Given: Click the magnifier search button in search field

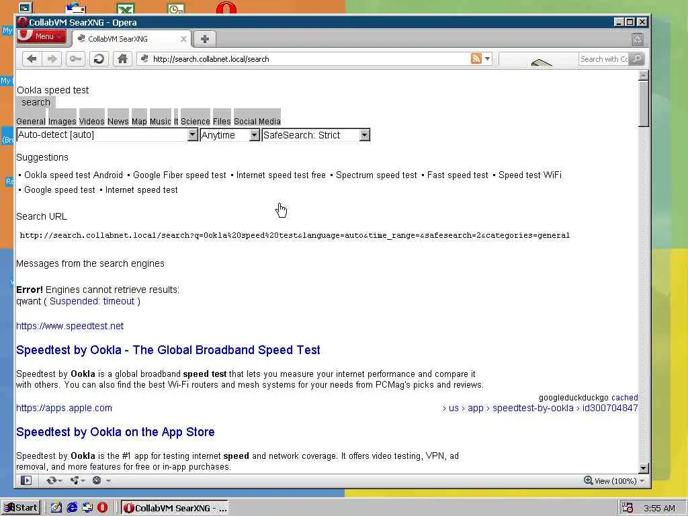Looking at the screenshot, I should (637, 58).
